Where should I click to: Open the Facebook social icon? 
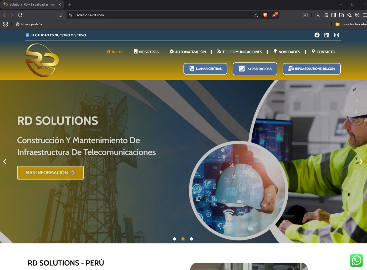point(317,35)
